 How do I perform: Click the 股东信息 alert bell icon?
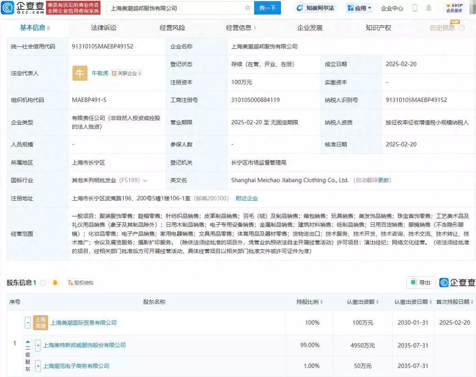point(55,283)
